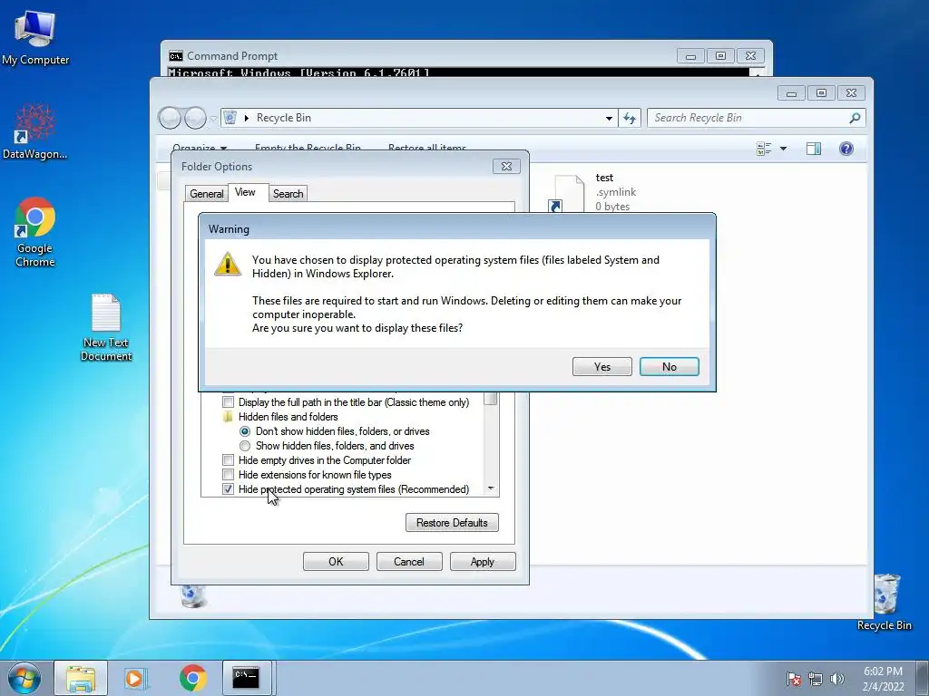Click the Show desktop button

(x=923, y=678)
